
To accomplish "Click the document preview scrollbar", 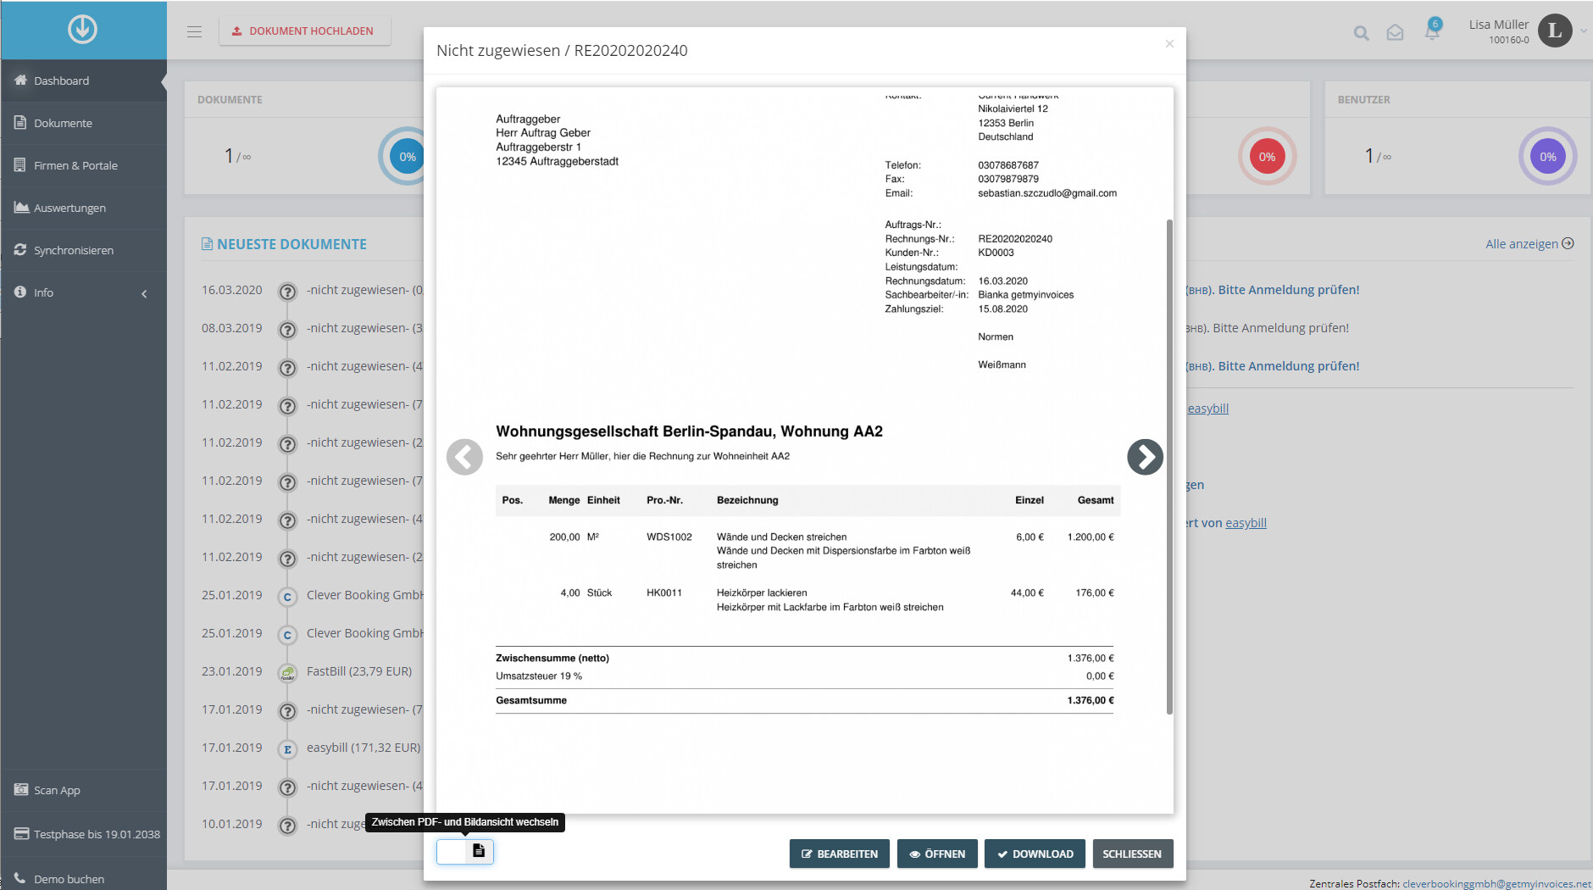I will (1169, 466).
